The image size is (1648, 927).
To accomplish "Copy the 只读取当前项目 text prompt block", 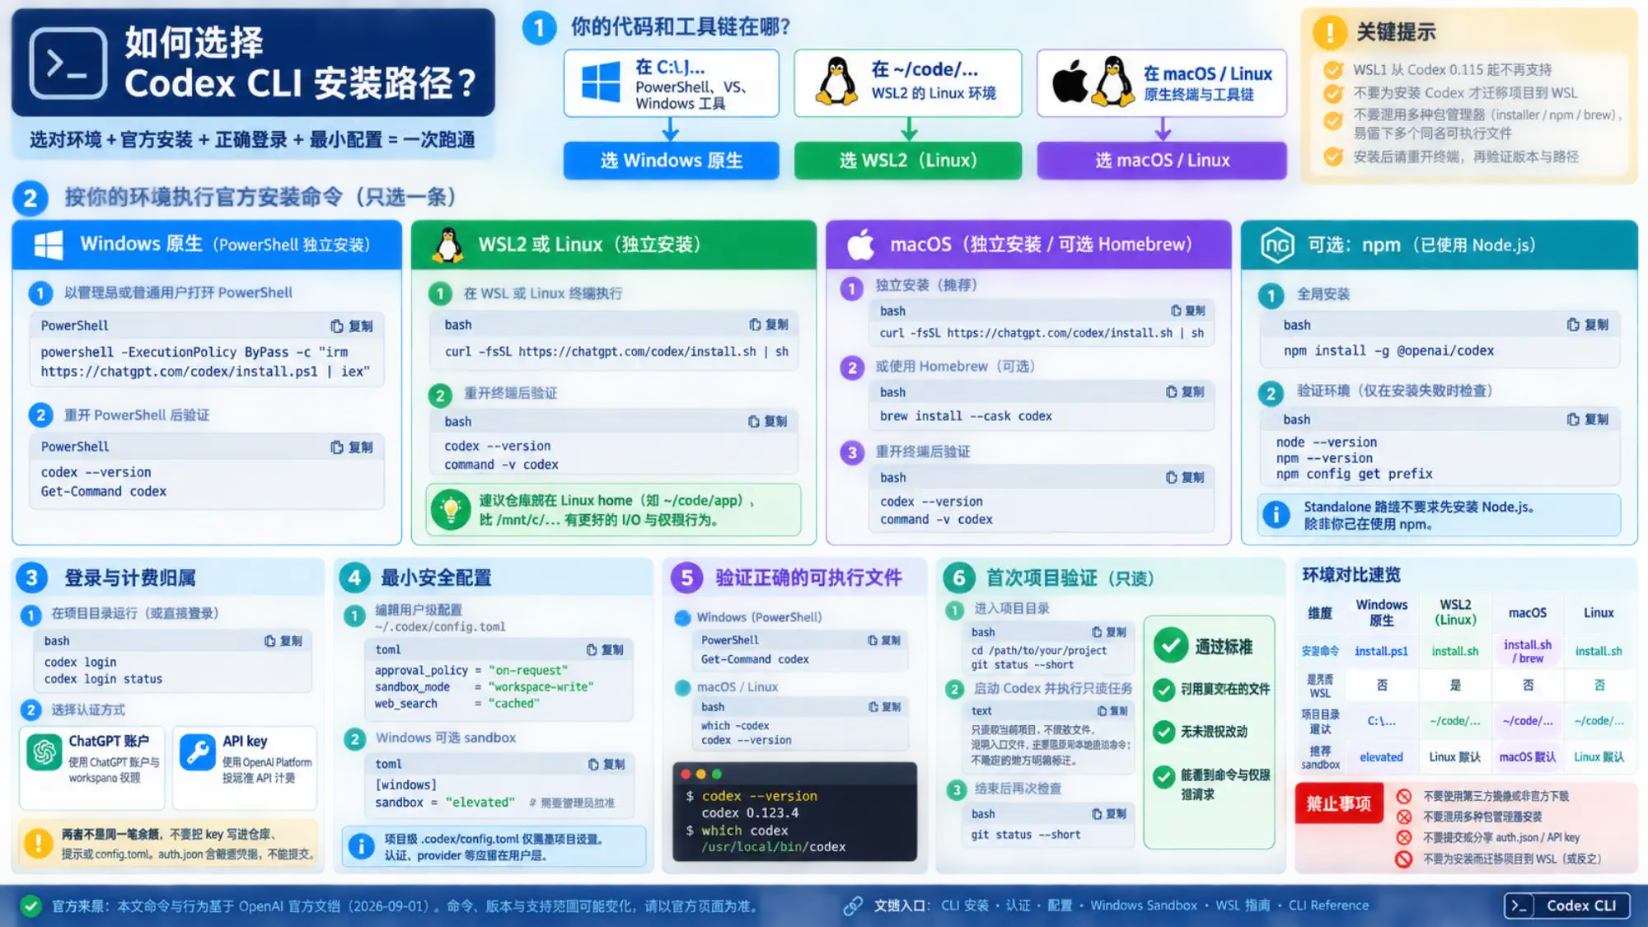I will coord(1113,711).
